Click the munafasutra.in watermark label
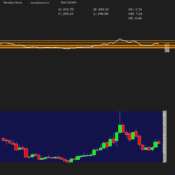Image resolution: width=175 pixels, height=175 pixels. pos(40,2)
